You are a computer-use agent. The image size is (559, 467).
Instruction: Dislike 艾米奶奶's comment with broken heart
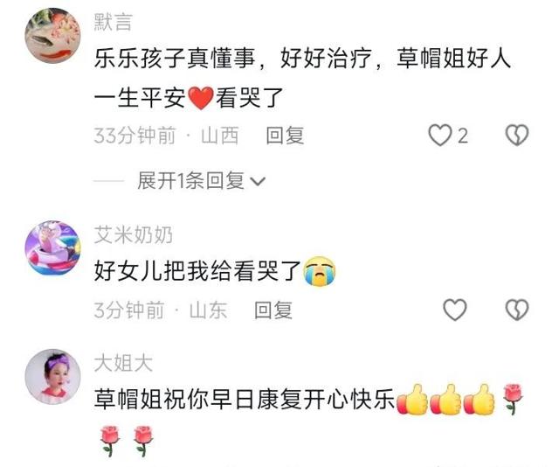517,310
